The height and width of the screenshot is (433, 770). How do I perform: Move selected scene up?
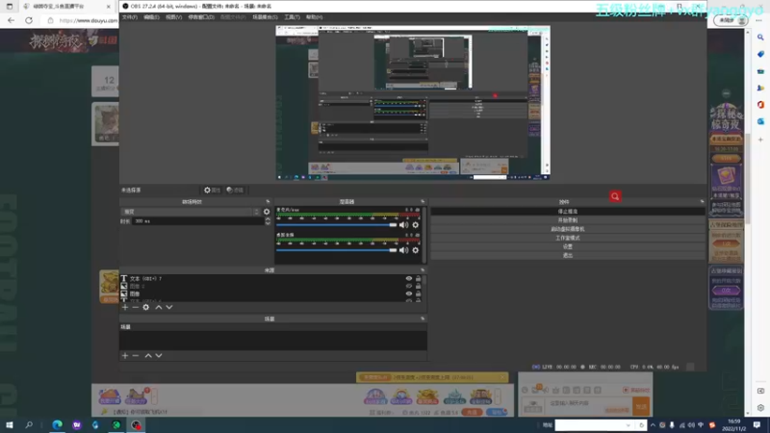(x=148, y=355)
